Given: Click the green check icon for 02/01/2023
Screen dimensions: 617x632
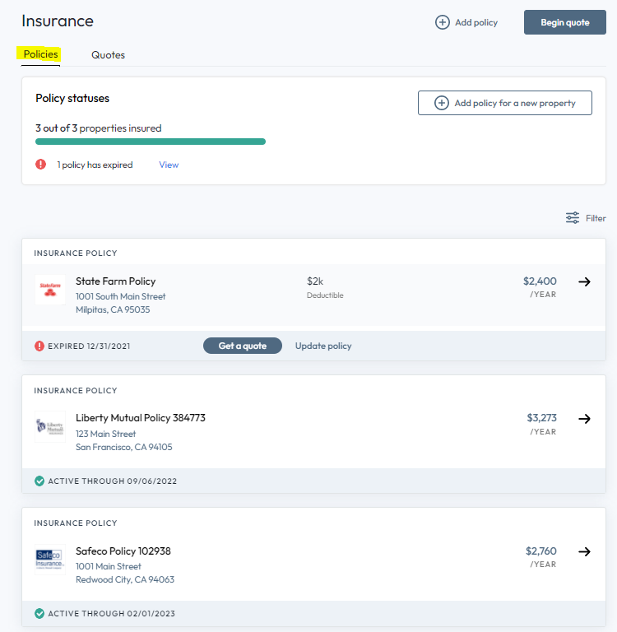Looking at the screenshot, I should point(39,613).
